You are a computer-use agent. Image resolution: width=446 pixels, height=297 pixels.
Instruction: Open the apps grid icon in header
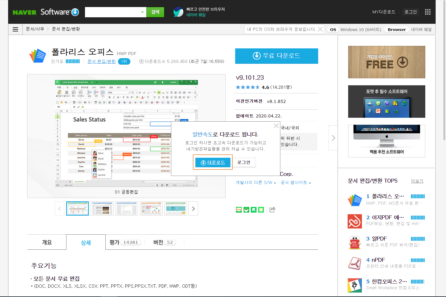(x=427, y=12)
